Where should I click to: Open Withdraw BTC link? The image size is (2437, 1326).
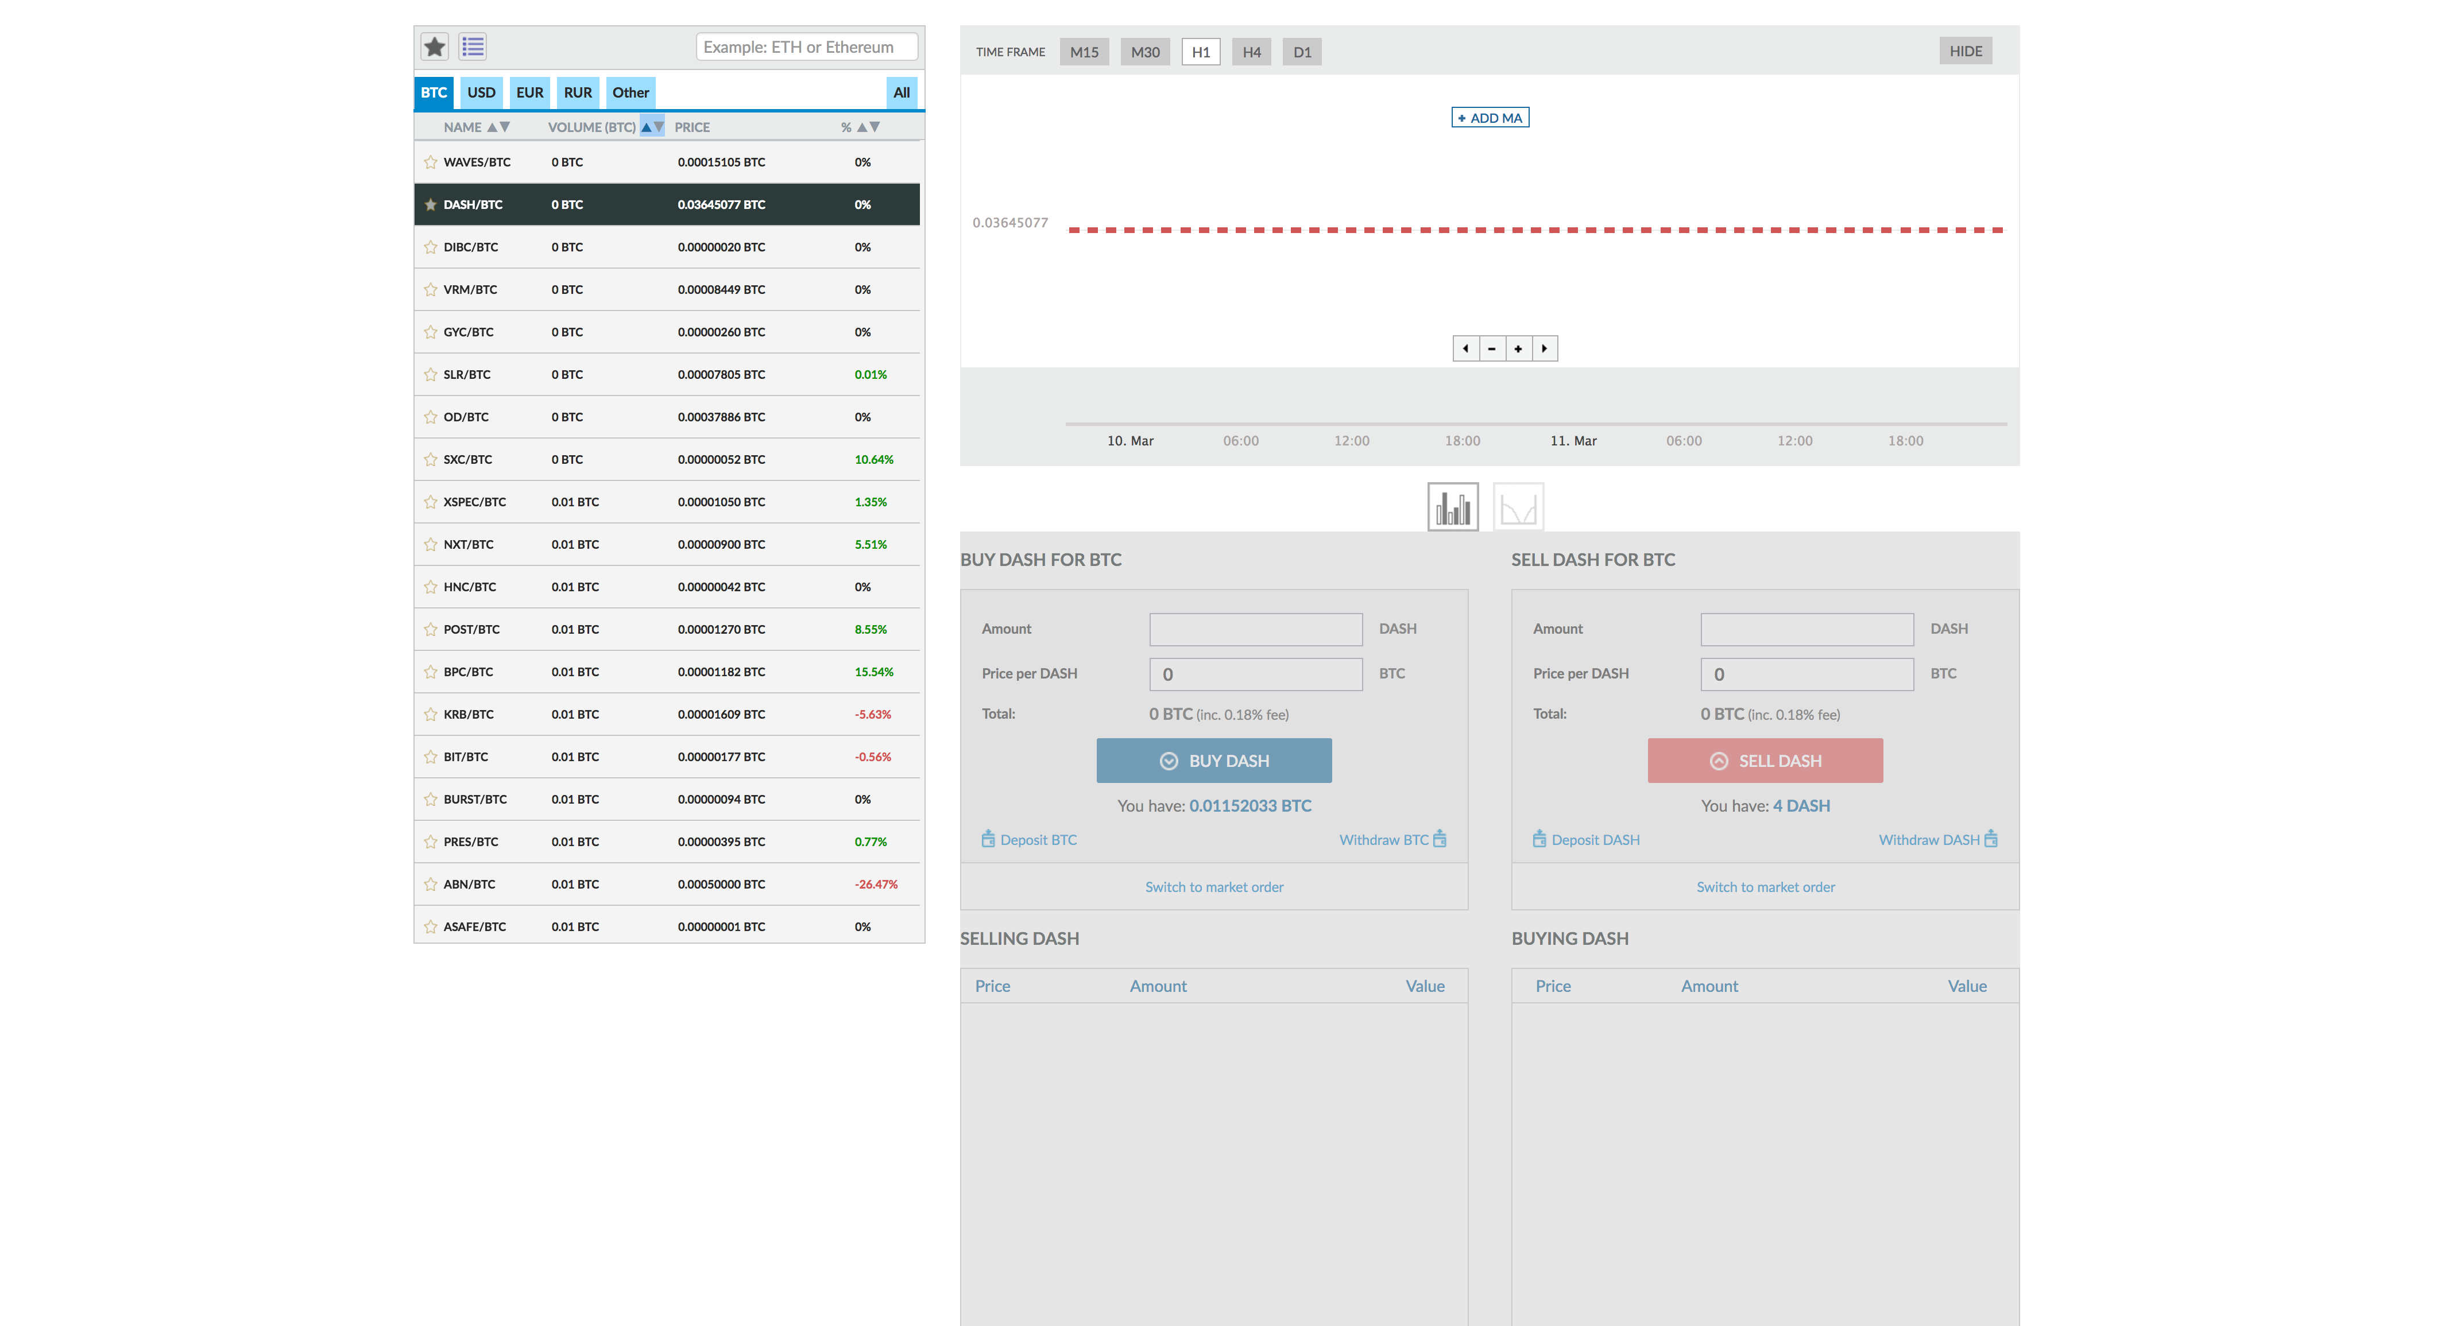click(x=1392, y=839)
